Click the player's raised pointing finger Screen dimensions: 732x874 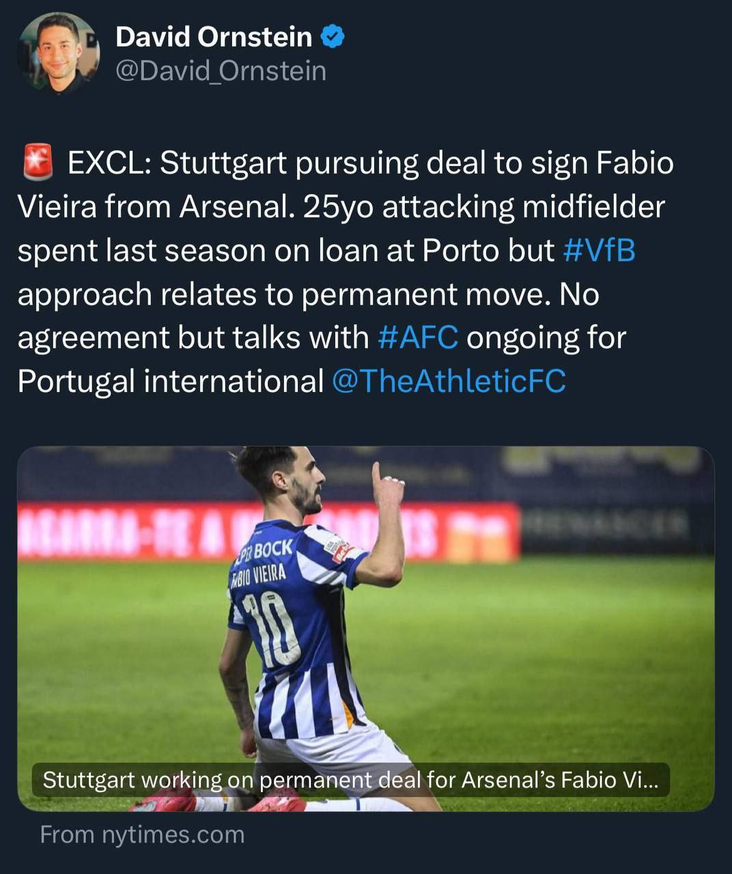pos(376,474)
